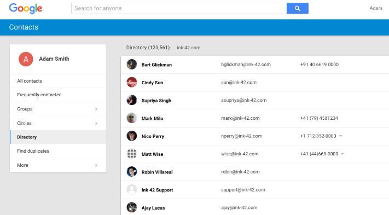Click the Adam Smith profile name
Screen dimensions: 389x215
pos(54,59)
